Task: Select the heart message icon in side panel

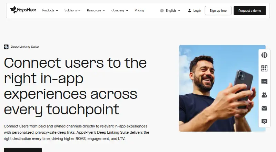Action: [x=264, y=121]
